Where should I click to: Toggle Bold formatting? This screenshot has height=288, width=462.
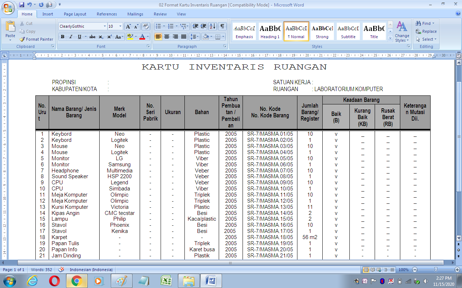62,37
